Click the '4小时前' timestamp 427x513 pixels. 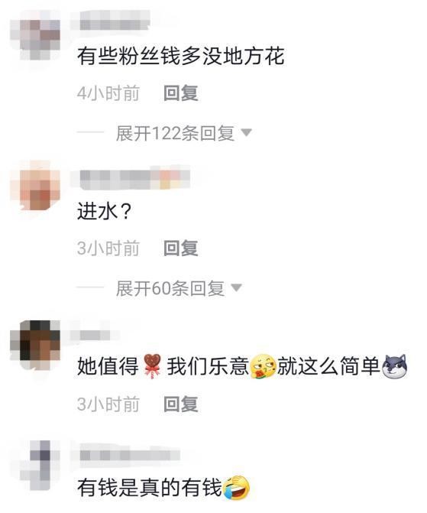108,93
